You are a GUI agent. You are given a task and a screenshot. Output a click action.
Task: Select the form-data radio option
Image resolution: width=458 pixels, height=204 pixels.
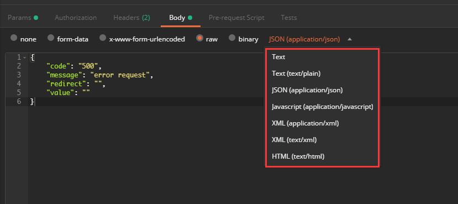51,38
